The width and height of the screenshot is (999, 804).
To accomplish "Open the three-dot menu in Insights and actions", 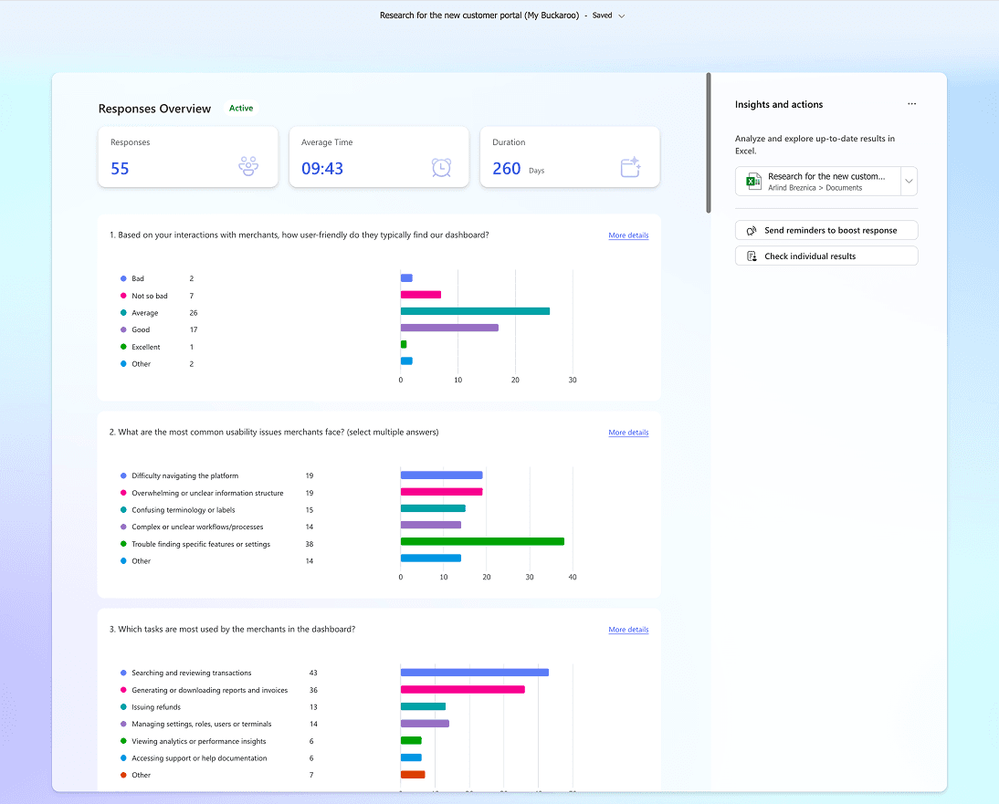I will [911, 104].
